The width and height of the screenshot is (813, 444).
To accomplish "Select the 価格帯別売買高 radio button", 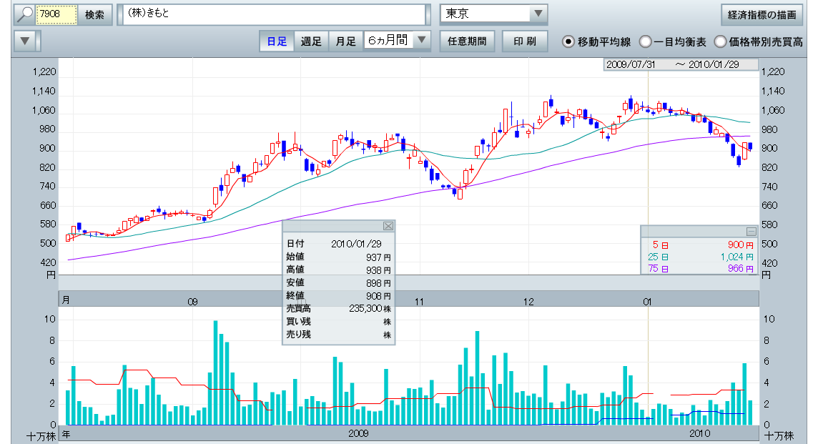I will click(x=720, y=41).
